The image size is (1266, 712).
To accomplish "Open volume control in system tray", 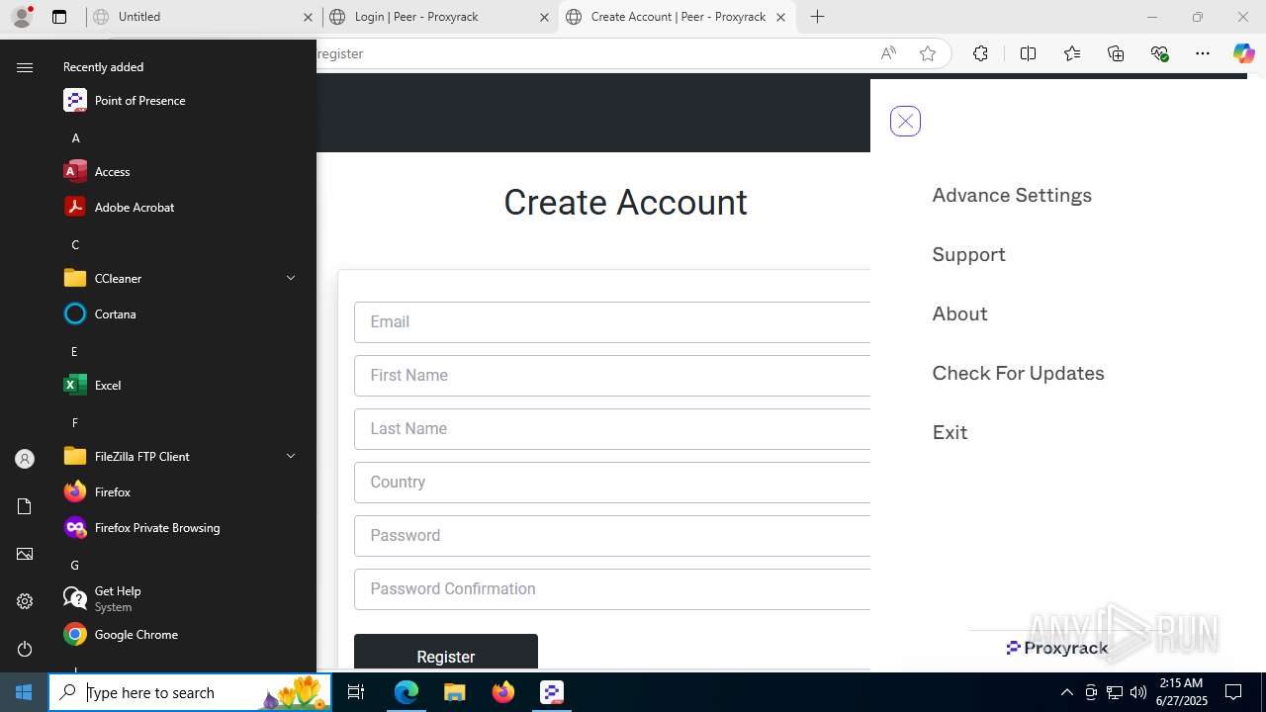I will [x=1138, y=692].
